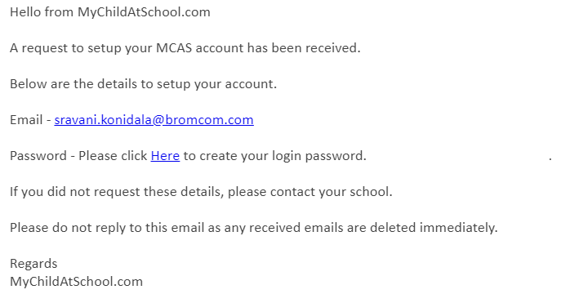Click the "Email -" label text

click(x=30, y=120)
